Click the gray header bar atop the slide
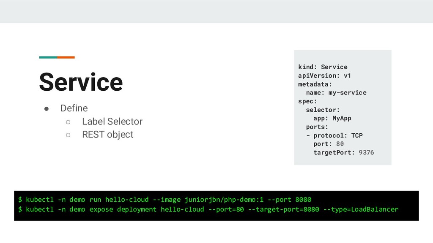Image resolution: width=433 pixels, height=243 pixels. tap(216, 11)
